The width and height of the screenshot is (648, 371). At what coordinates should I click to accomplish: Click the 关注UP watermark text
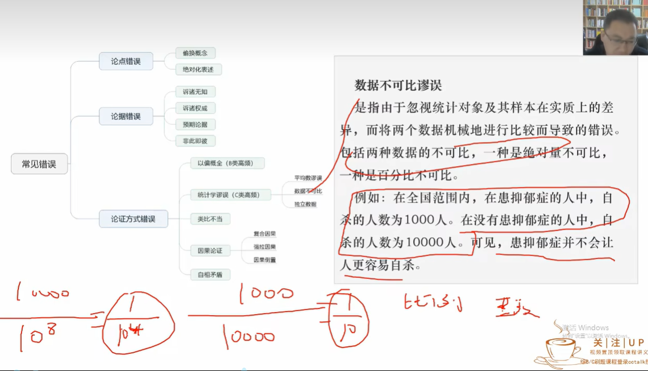[x=618, y=343]
